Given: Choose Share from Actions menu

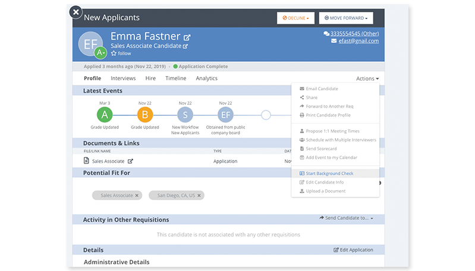Looking at the screenshot, I should tap(335, 97).
